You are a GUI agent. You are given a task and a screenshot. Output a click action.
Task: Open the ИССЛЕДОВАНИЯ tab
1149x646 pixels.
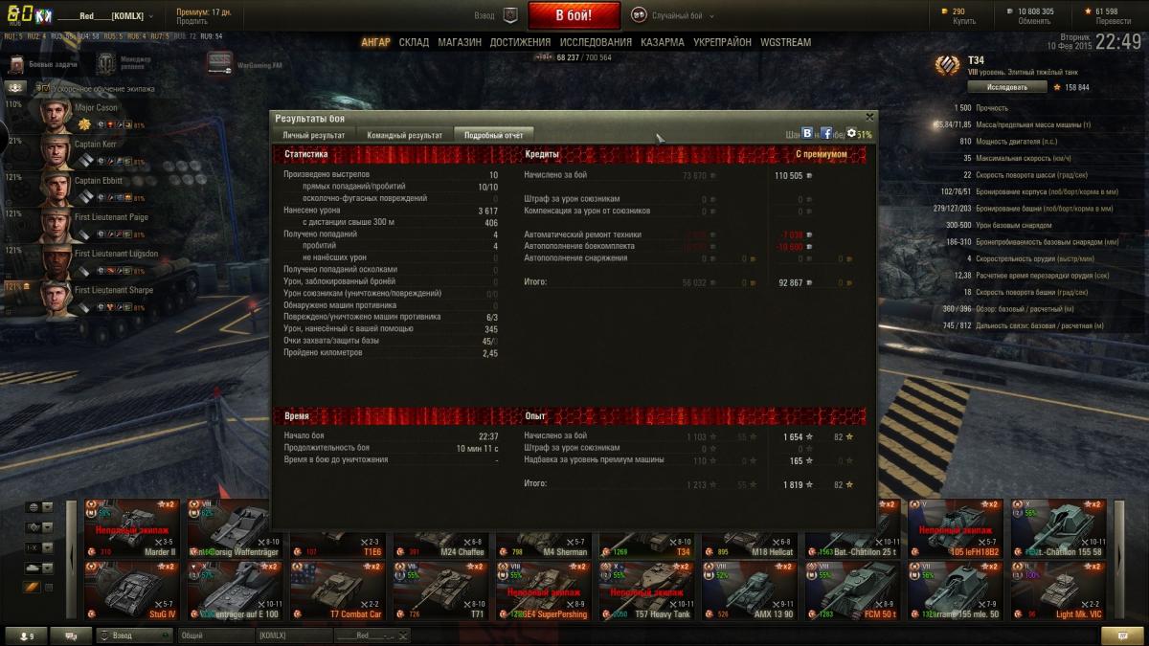pyautogui.click(x=596, y=42)
